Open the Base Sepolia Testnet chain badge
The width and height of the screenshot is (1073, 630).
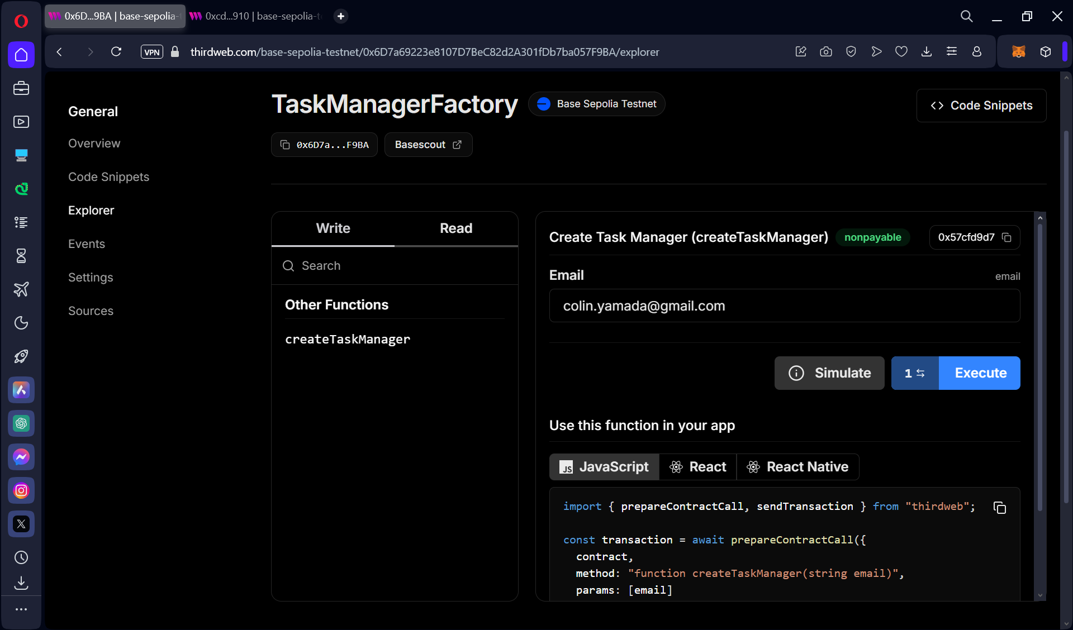tap(596, 104)
